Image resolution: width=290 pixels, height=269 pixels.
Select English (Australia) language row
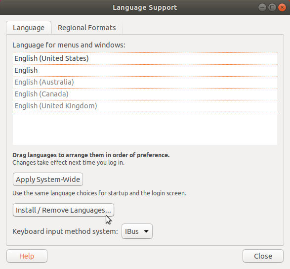[x=145, y=82]
